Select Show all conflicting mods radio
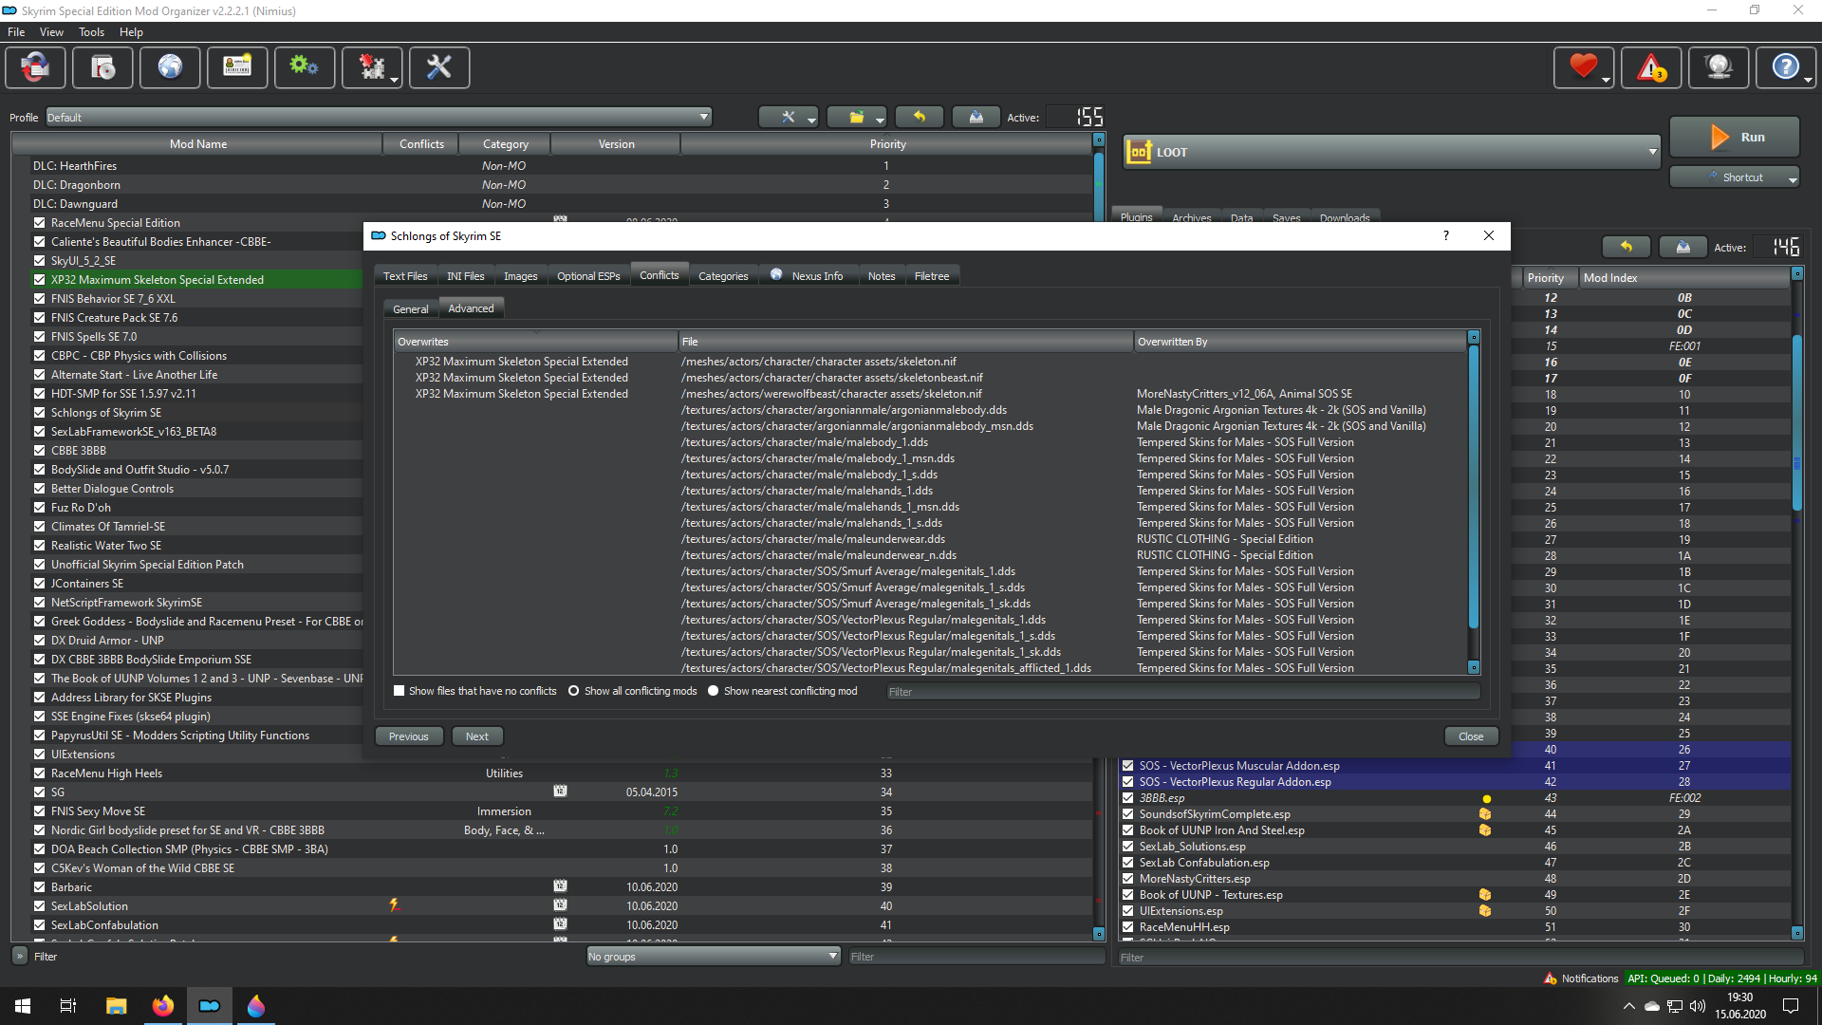Image resolution: width=1822 pixels, height=1025 pixels. pos(574,691)
